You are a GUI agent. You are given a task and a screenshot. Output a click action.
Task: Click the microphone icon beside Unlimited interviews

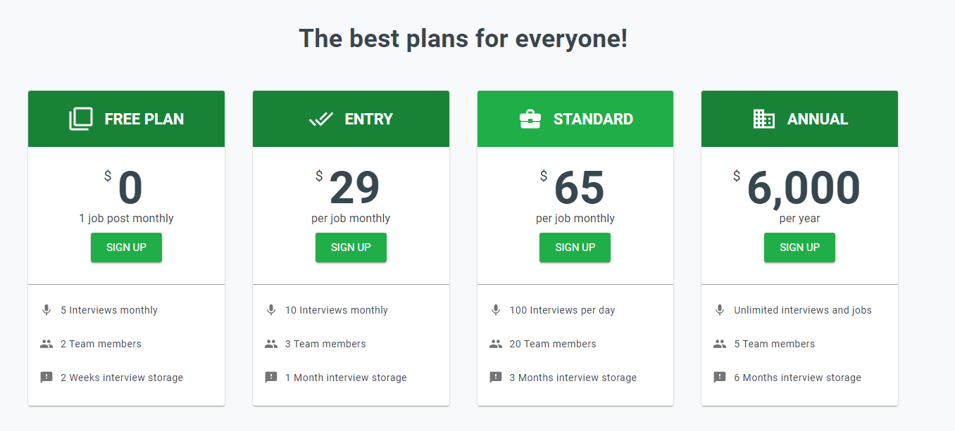click(720, 310)
